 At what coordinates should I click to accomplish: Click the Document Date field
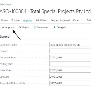[x=70, y=57]
